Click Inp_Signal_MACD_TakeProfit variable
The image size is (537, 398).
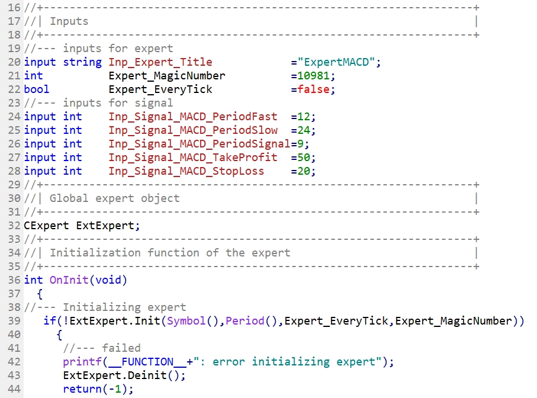point(193,158)
